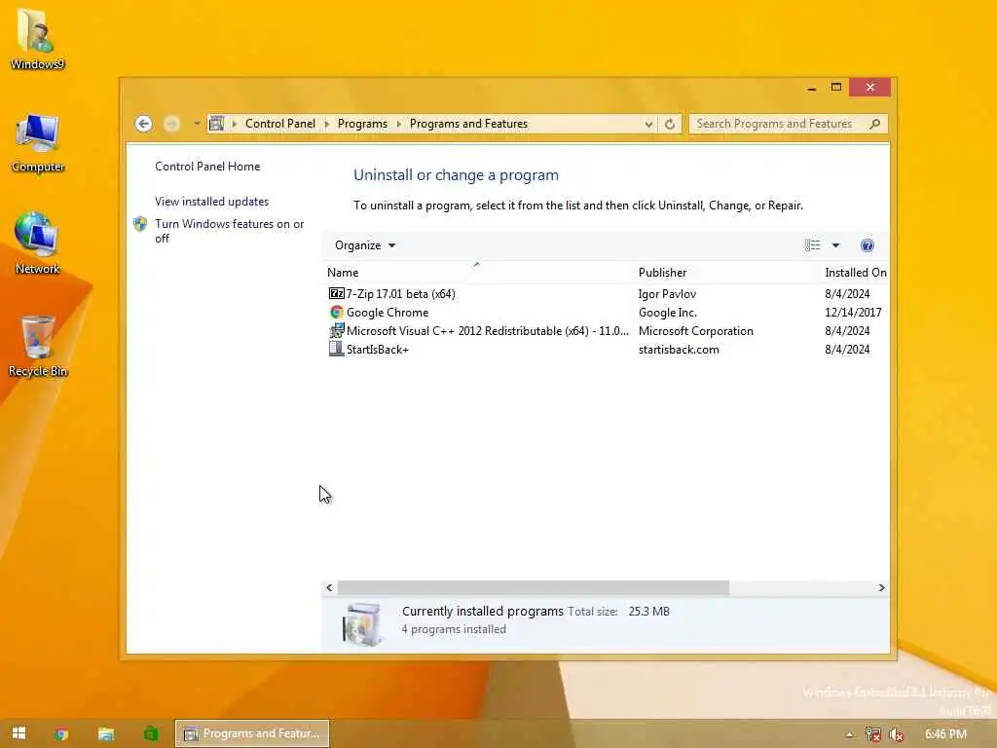
Task: Click the search magnifier icon
Action: [875, 124]
